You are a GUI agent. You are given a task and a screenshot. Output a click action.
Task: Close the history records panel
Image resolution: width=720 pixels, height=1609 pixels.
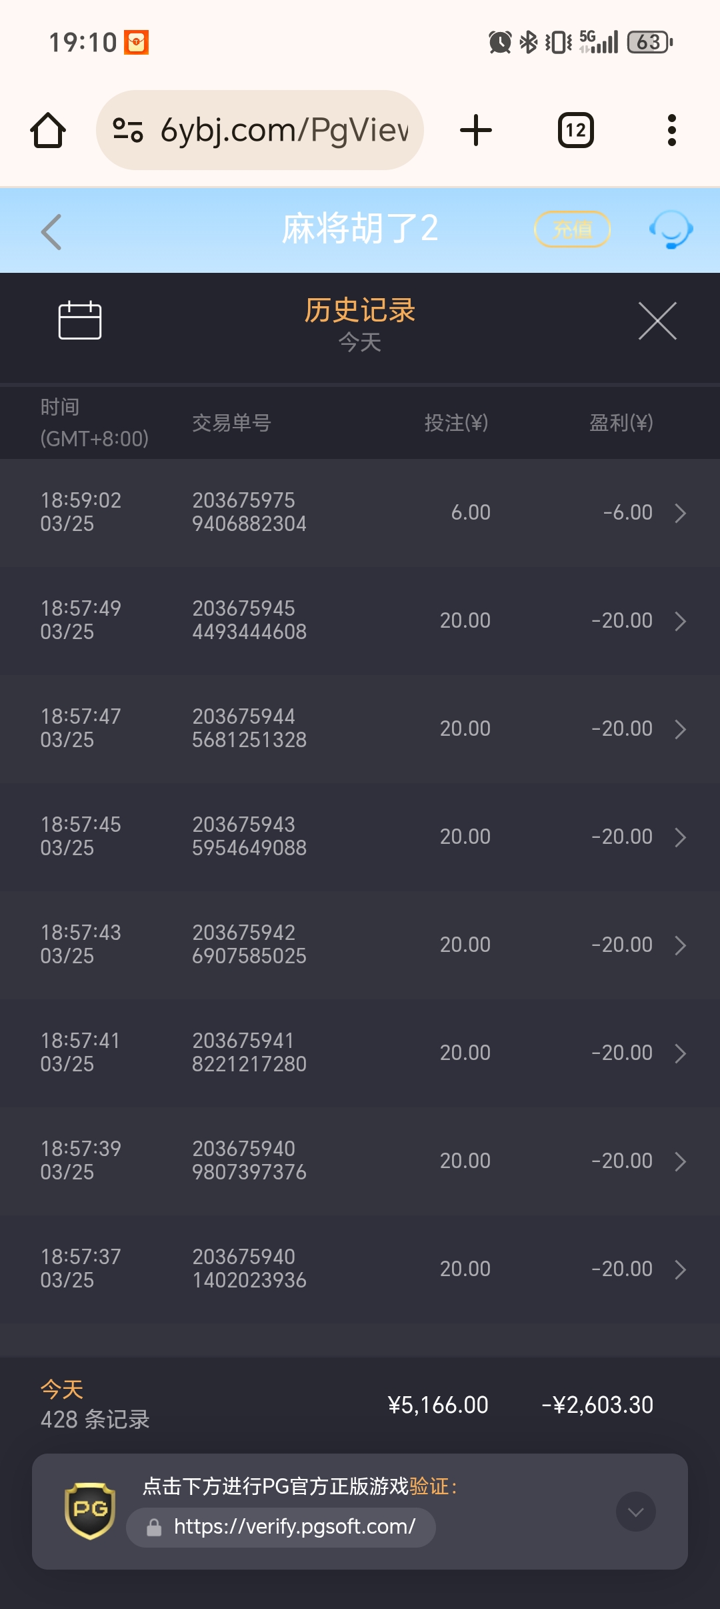point(657,321)
